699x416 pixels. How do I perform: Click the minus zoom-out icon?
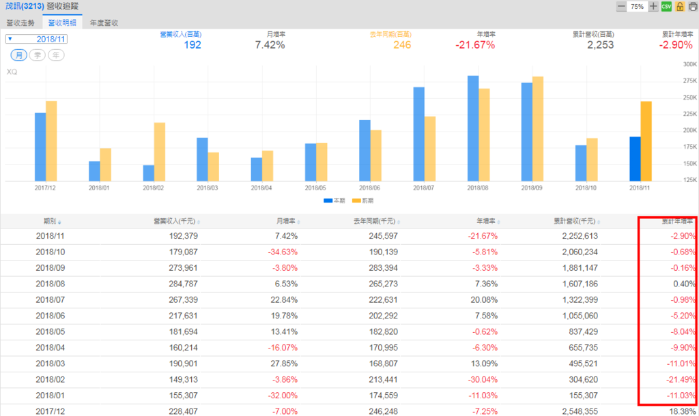coord(621,7)
